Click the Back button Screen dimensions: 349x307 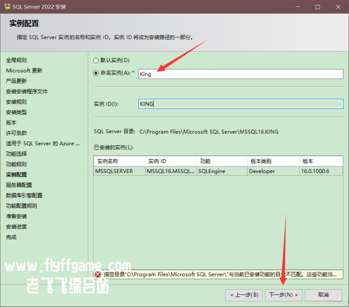coord(244,295)
